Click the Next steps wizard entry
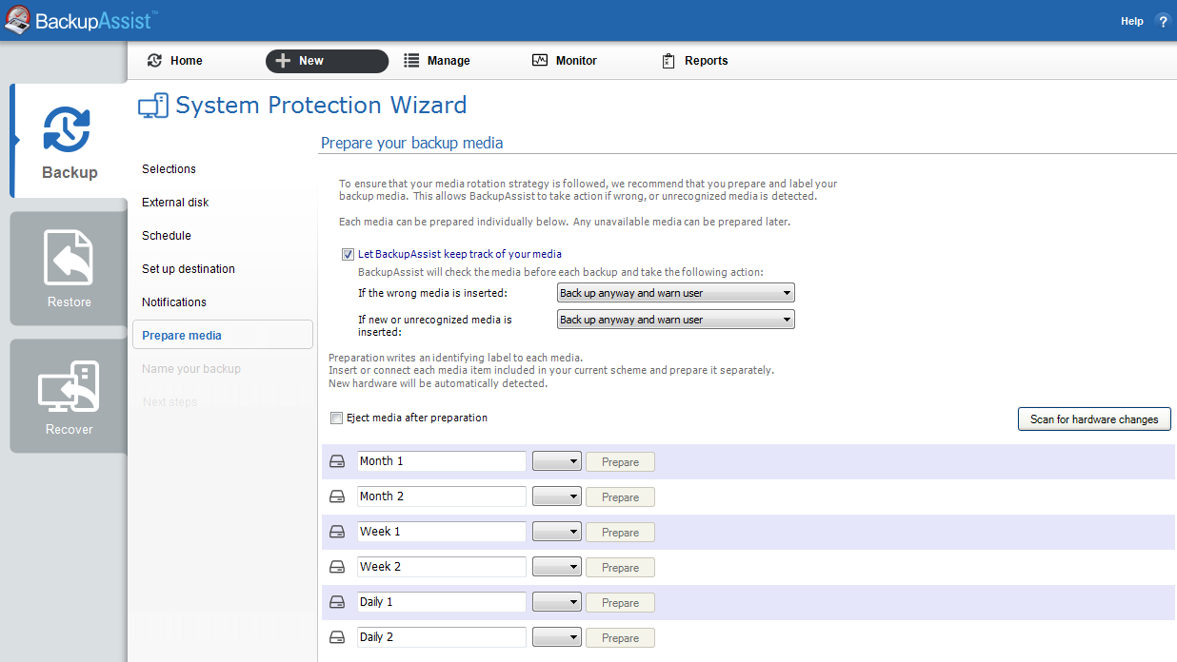Image resolution: width=1177 pixels, height=662 pixels. click(x=170, y=402)
